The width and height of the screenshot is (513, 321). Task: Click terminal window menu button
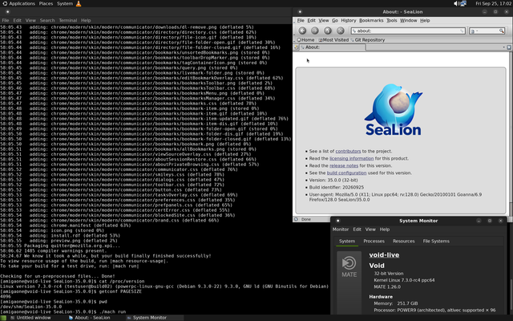(7, 12)
